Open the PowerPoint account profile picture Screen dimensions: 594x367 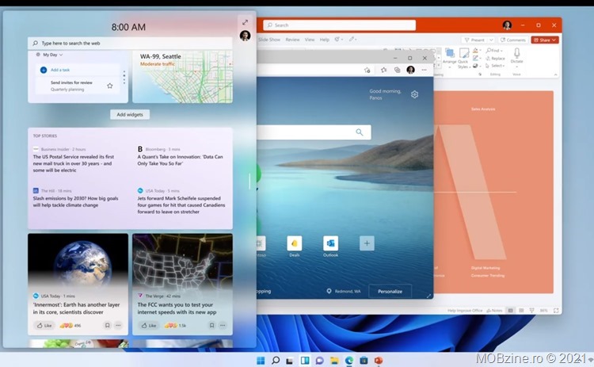coord(507,25)
